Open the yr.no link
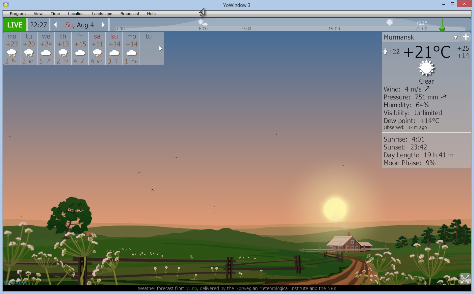474x294 pixels. pyautogui.click(x=192, y=288)
